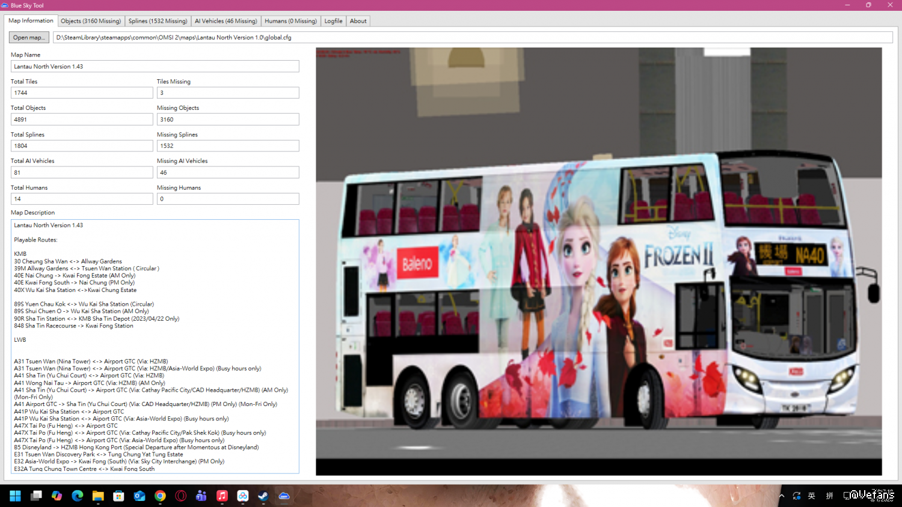Switch to the Logfile tab

tap(334, 21)
